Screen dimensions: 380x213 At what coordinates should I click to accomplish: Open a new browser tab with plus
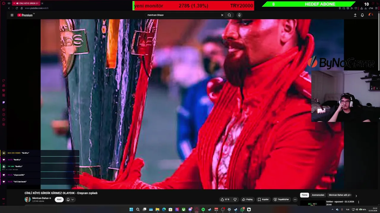(x=42, y=3)
